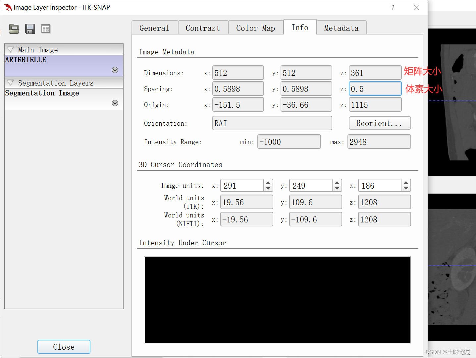Collapse the Segmentation Layers section
Viewport: 476px width, 358px height.
11,83
